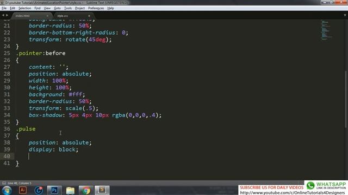Click border-bottom-right-radius property
This screenshot has width=348, height=195.
72,32
